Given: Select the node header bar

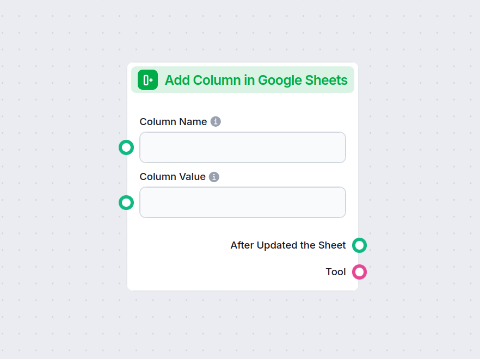Looking at the screenshot, I should click(243, 79).
